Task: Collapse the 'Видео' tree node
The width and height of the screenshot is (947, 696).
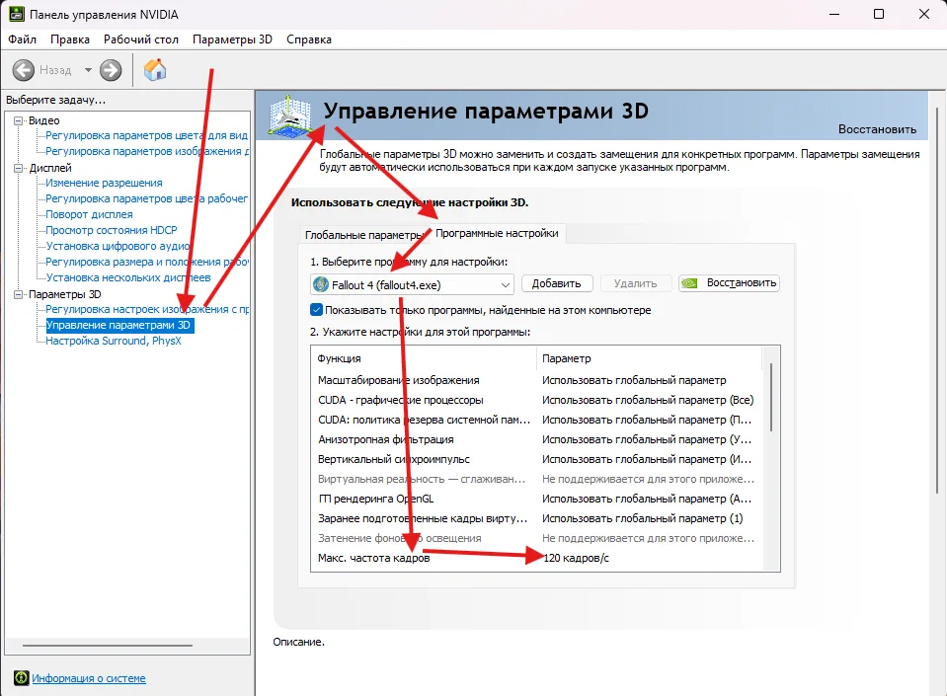Action: [x=18, y=120]
